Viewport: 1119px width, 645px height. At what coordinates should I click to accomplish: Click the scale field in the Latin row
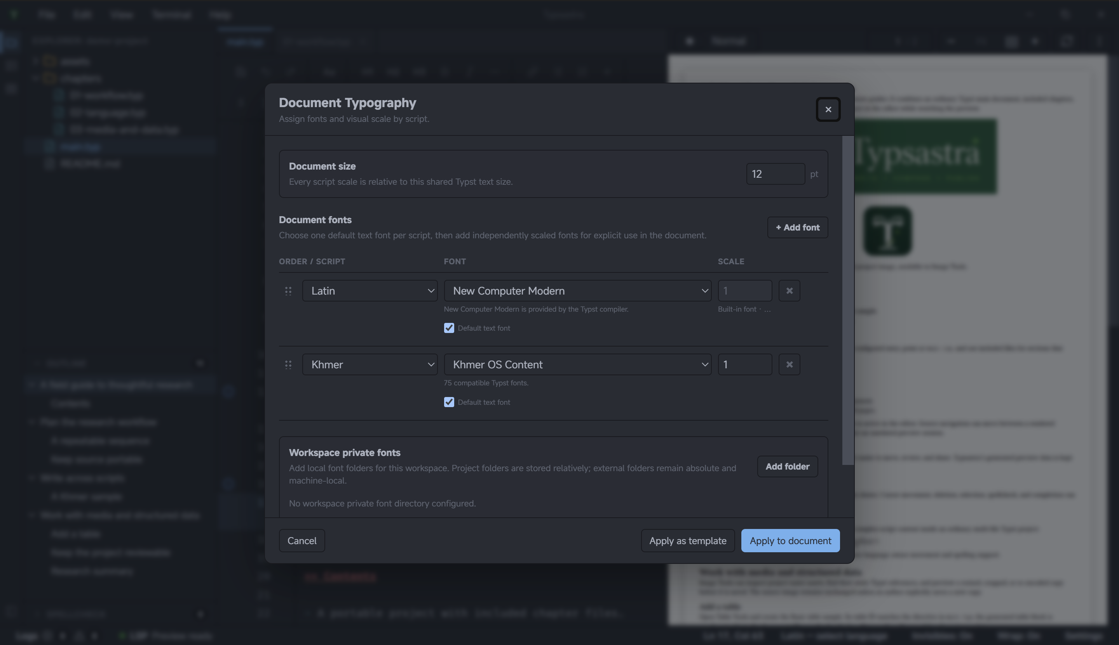(x=745, y=291)
